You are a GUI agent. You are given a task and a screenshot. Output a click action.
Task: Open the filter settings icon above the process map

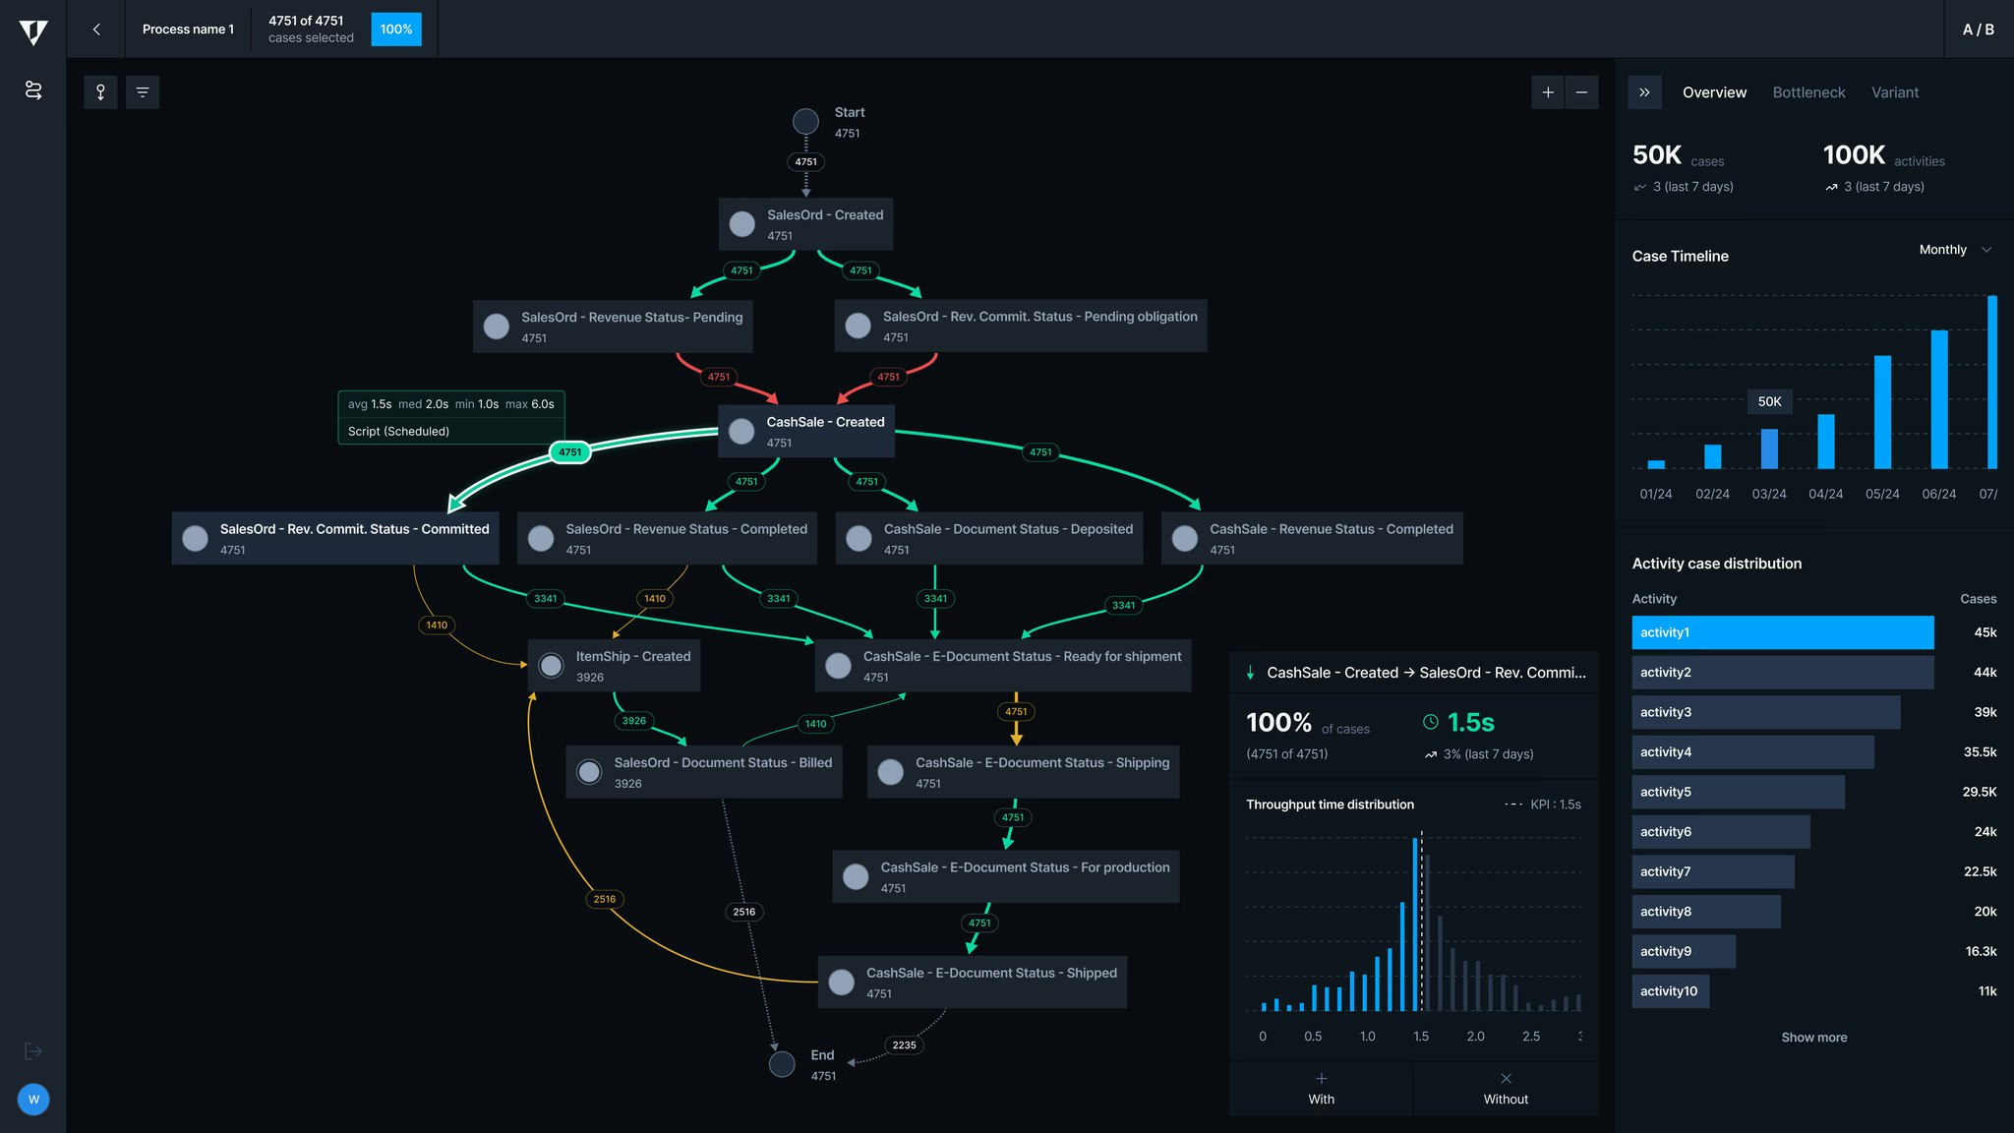(x=143, y=91)
